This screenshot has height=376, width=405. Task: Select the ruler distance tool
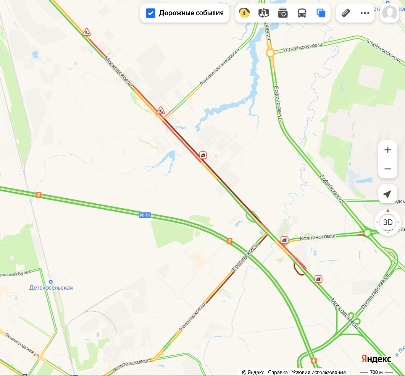click(x=345, y=13)
